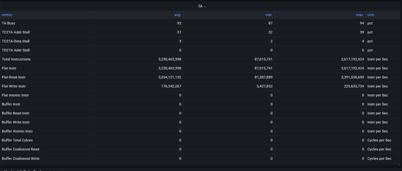The image size is (402, 171).
Task: Select the TD2TA Addr Stall row label
Action: (x=16, y=50)
